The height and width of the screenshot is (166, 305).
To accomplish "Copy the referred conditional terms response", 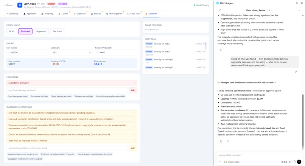I will coord(221,141).
